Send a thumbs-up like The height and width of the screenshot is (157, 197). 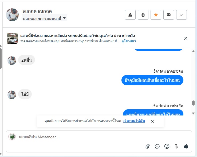point(186,146)
